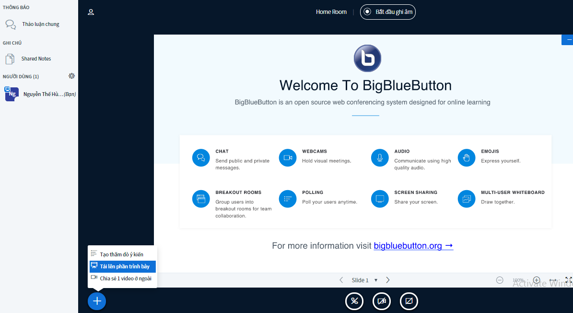Click the Home Room title
This screenshot has height=313, width=573.
331,12
